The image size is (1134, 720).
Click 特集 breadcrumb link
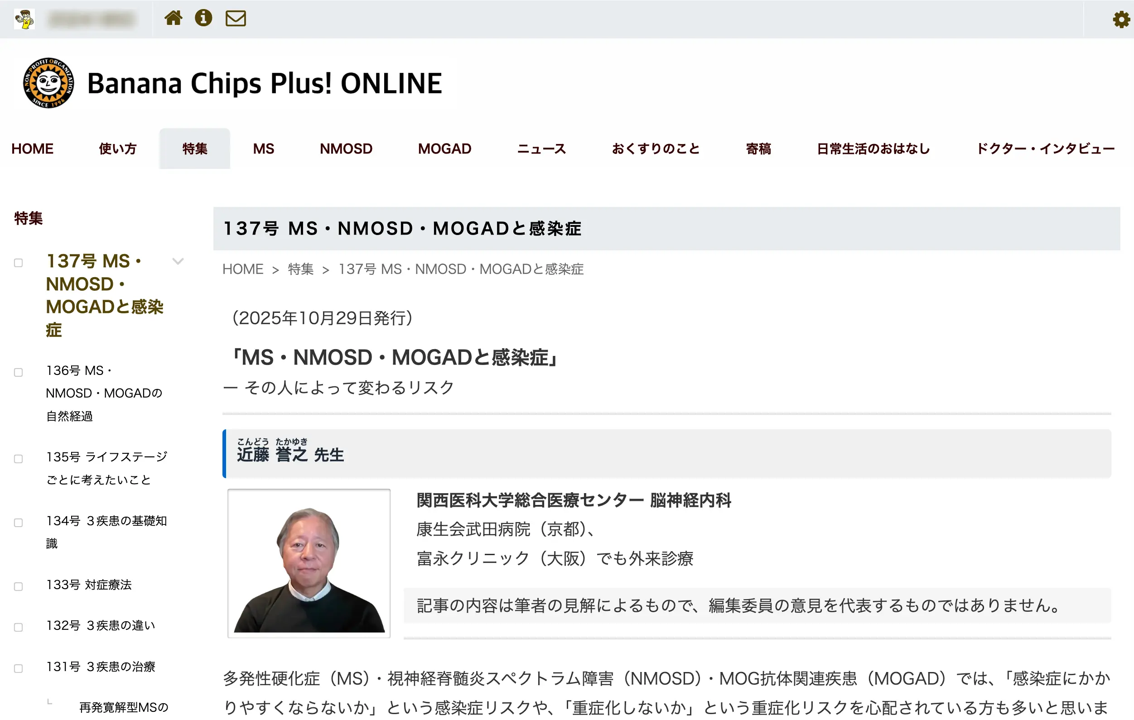coord(300,269)
